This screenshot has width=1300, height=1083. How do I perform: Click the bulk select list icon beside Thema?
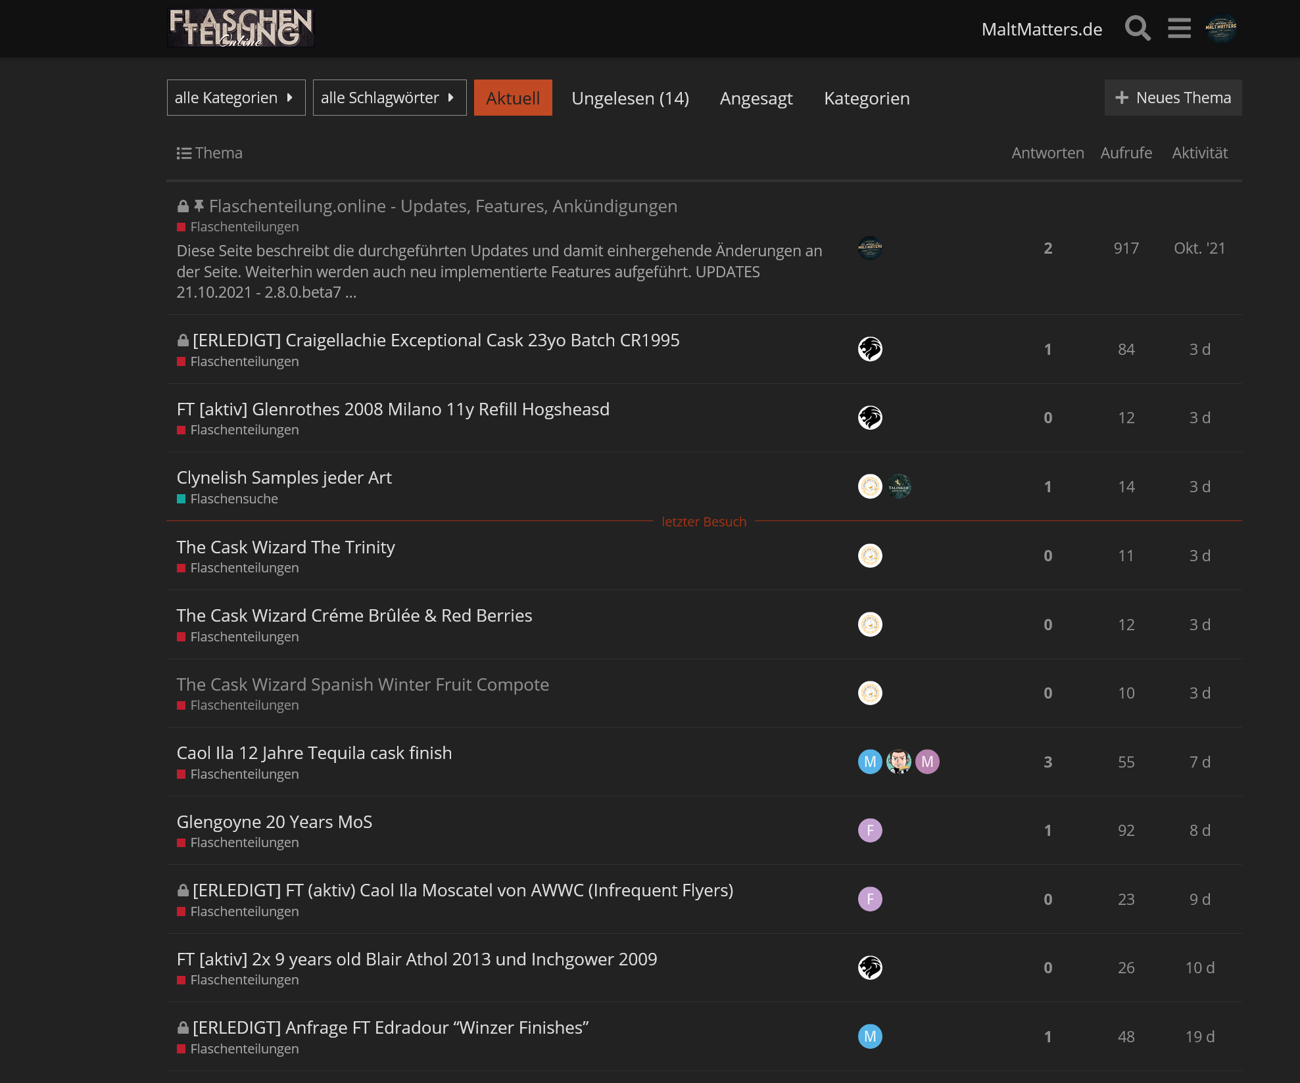click(x=184, y=153)
